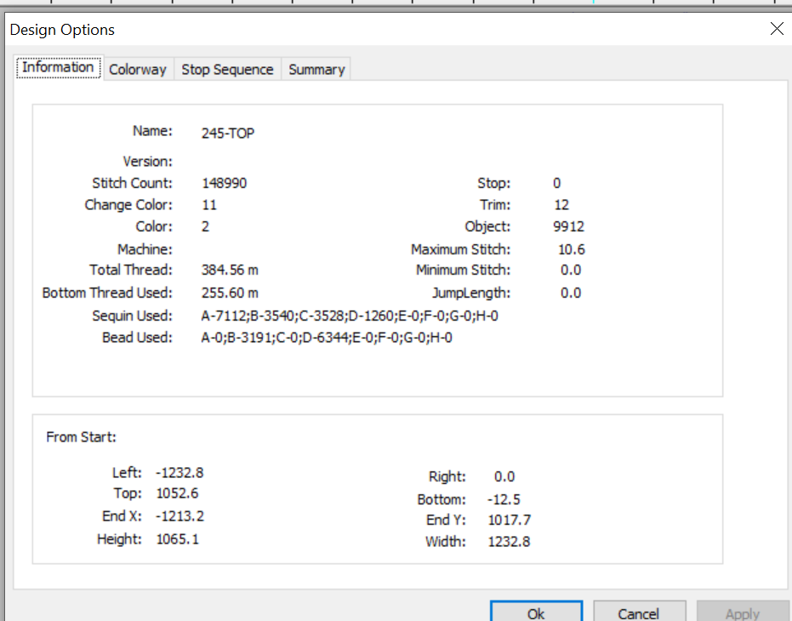The image size is (792, 621).
Task: Select Bottom Thread Used value 255.60 m
Action: 230,293
